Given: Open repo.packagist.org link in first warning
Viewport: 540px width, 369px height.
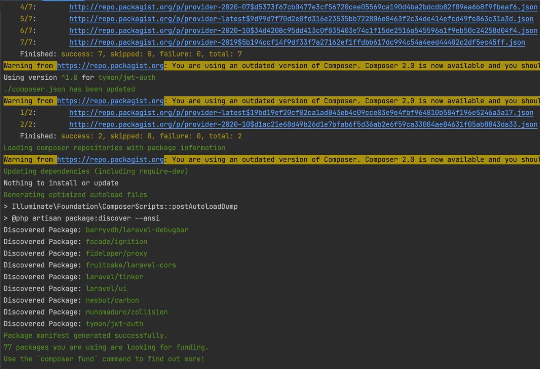Looking at the screenshot, I should coord(110,66).
